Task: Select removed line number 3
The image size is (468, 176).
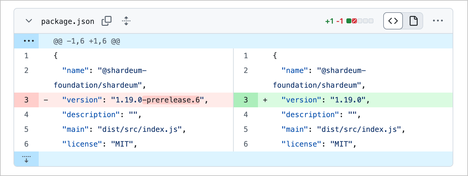Action: click(x=26, y=100)
